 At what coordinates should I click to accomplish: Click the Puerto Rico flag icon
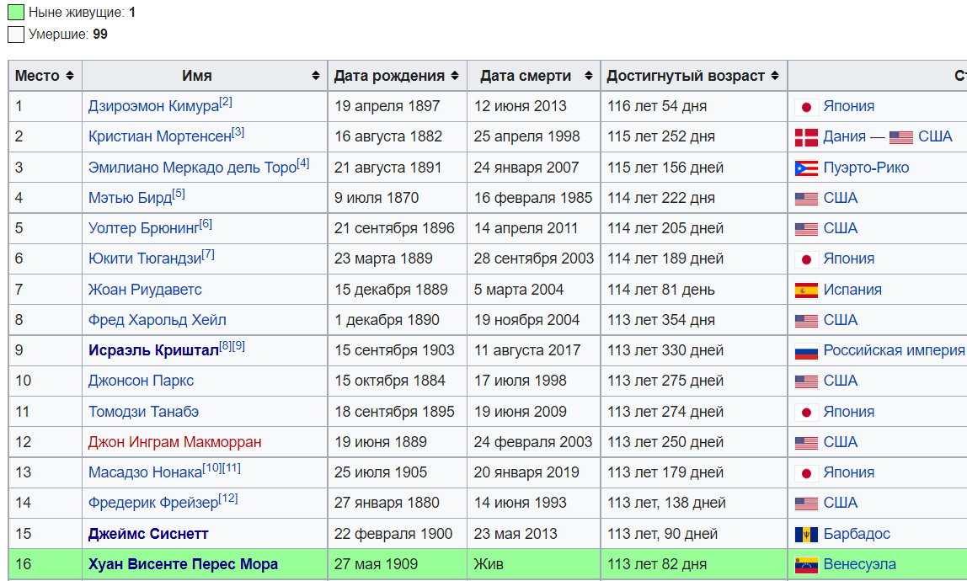click(806, 168)
